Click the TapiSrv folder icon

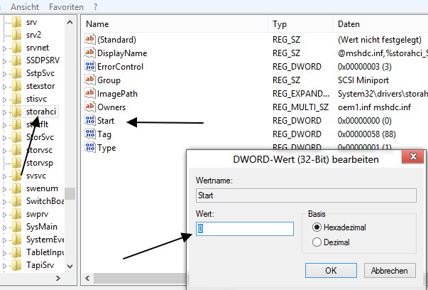16,265
